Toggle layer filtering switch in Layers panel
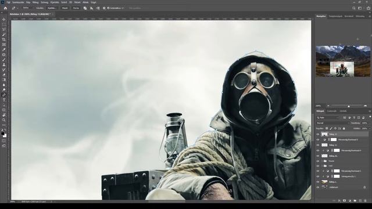The image size is (372, 209). (x=370, y=117)
